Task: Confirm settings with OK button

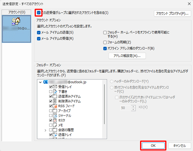Action: tap(153, 146)
